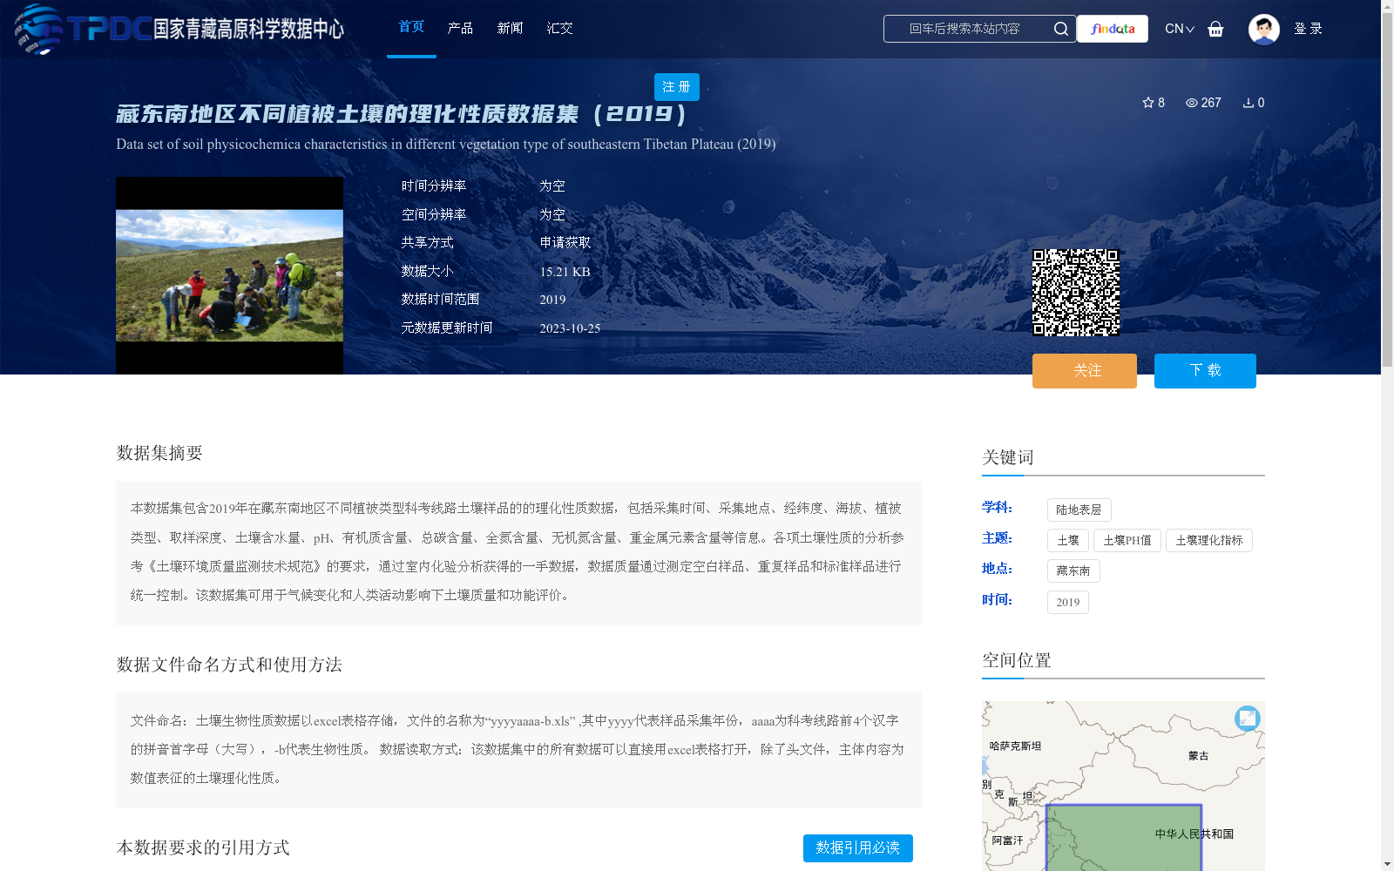
Task: Click the English dataset subtitle text
Action: coord(446,145)
